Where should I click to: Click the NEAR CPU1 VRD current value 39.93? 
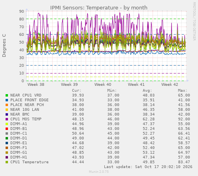click(x=78, y=95)
